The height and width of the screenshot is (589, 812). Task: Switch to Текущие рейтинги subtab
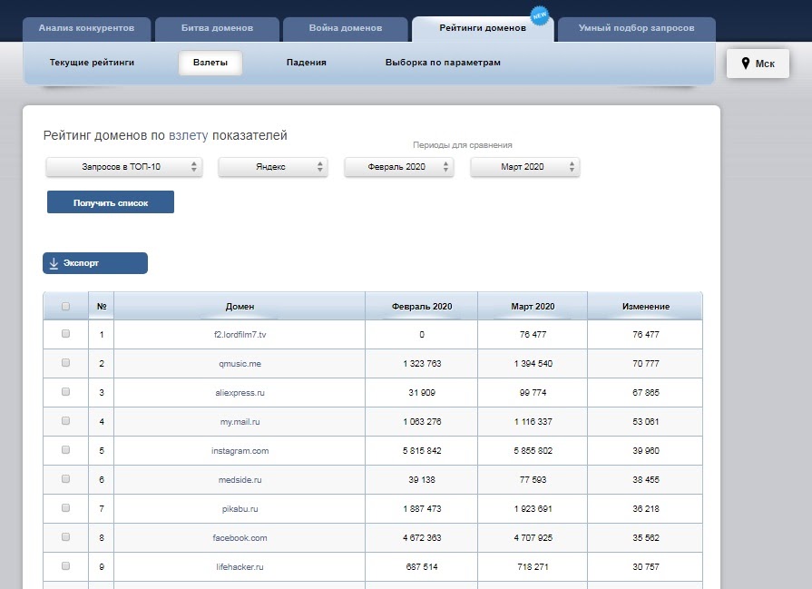coord(92,63)
